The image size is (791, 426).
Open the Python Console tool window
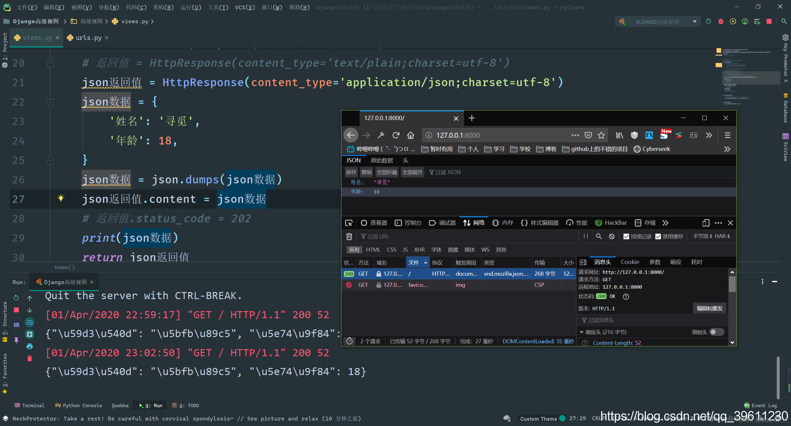click(78, 405)
